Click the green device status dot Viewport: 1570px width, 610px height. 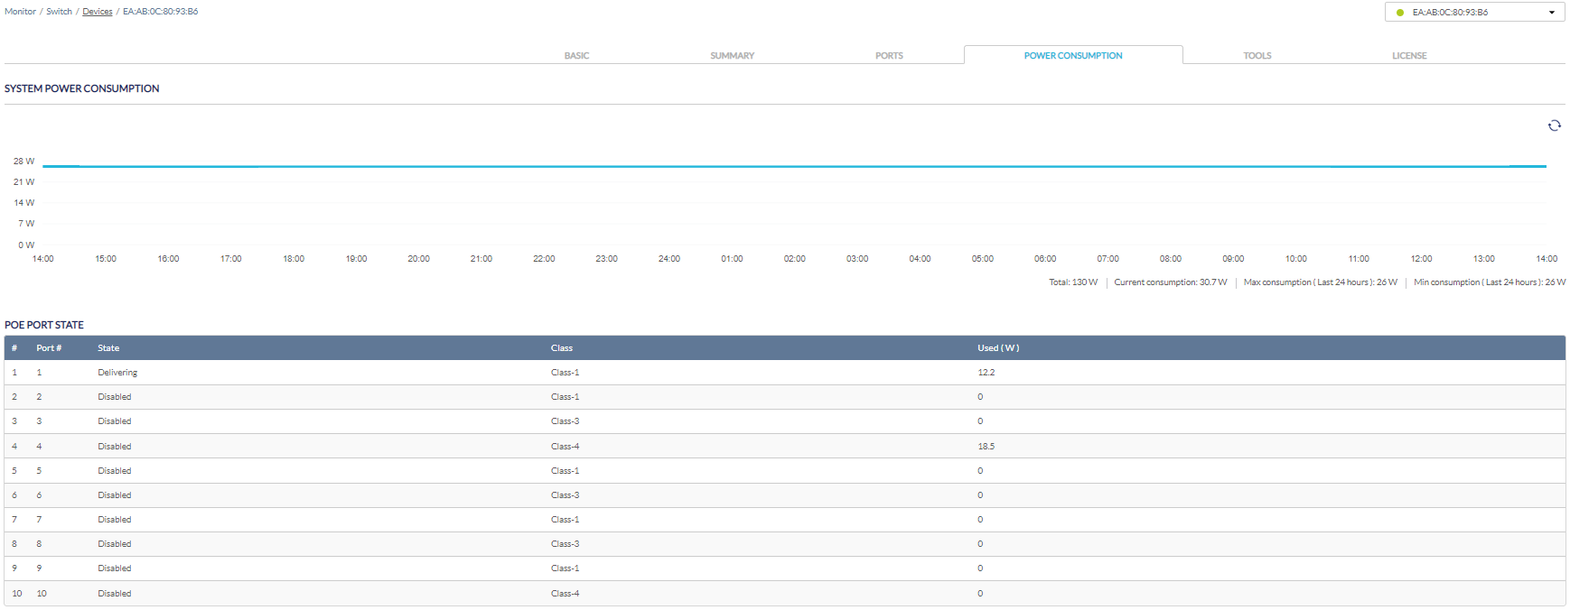tap(1400, 13)
